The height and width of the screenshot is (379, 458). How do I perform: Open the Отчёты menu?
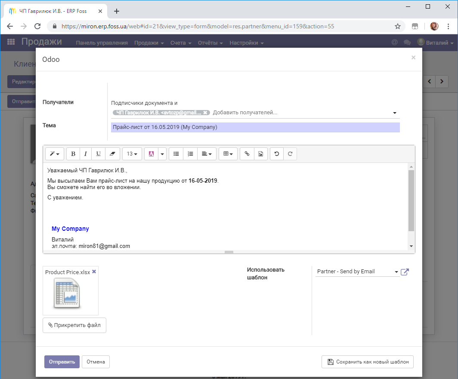(x=210, y=43)
